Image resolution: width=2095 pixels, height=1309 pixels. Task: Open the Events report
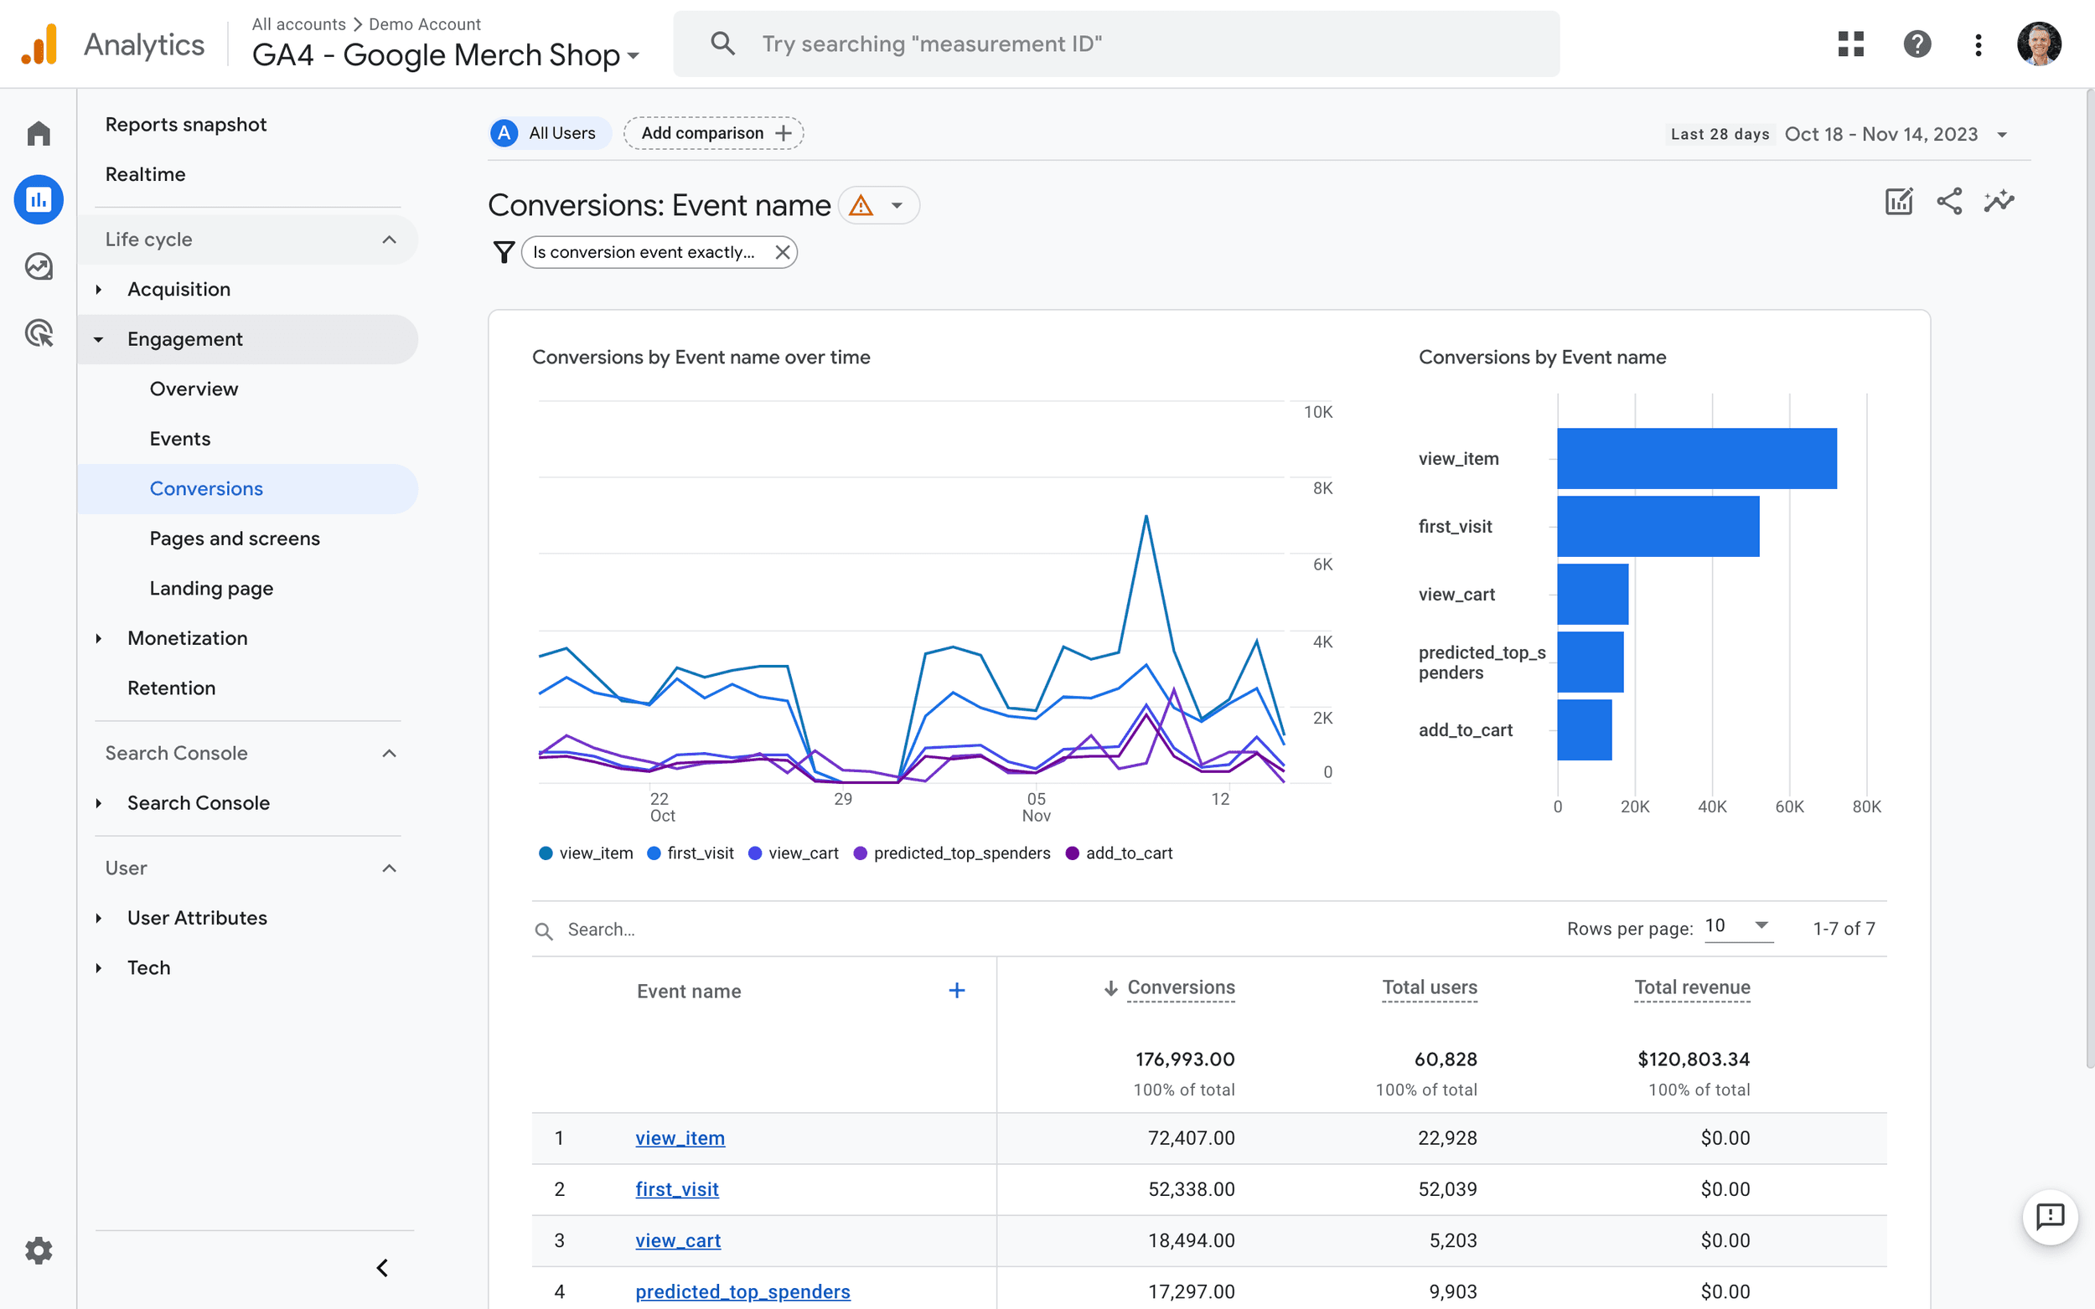pyautogui.click(x=179, y=439)
